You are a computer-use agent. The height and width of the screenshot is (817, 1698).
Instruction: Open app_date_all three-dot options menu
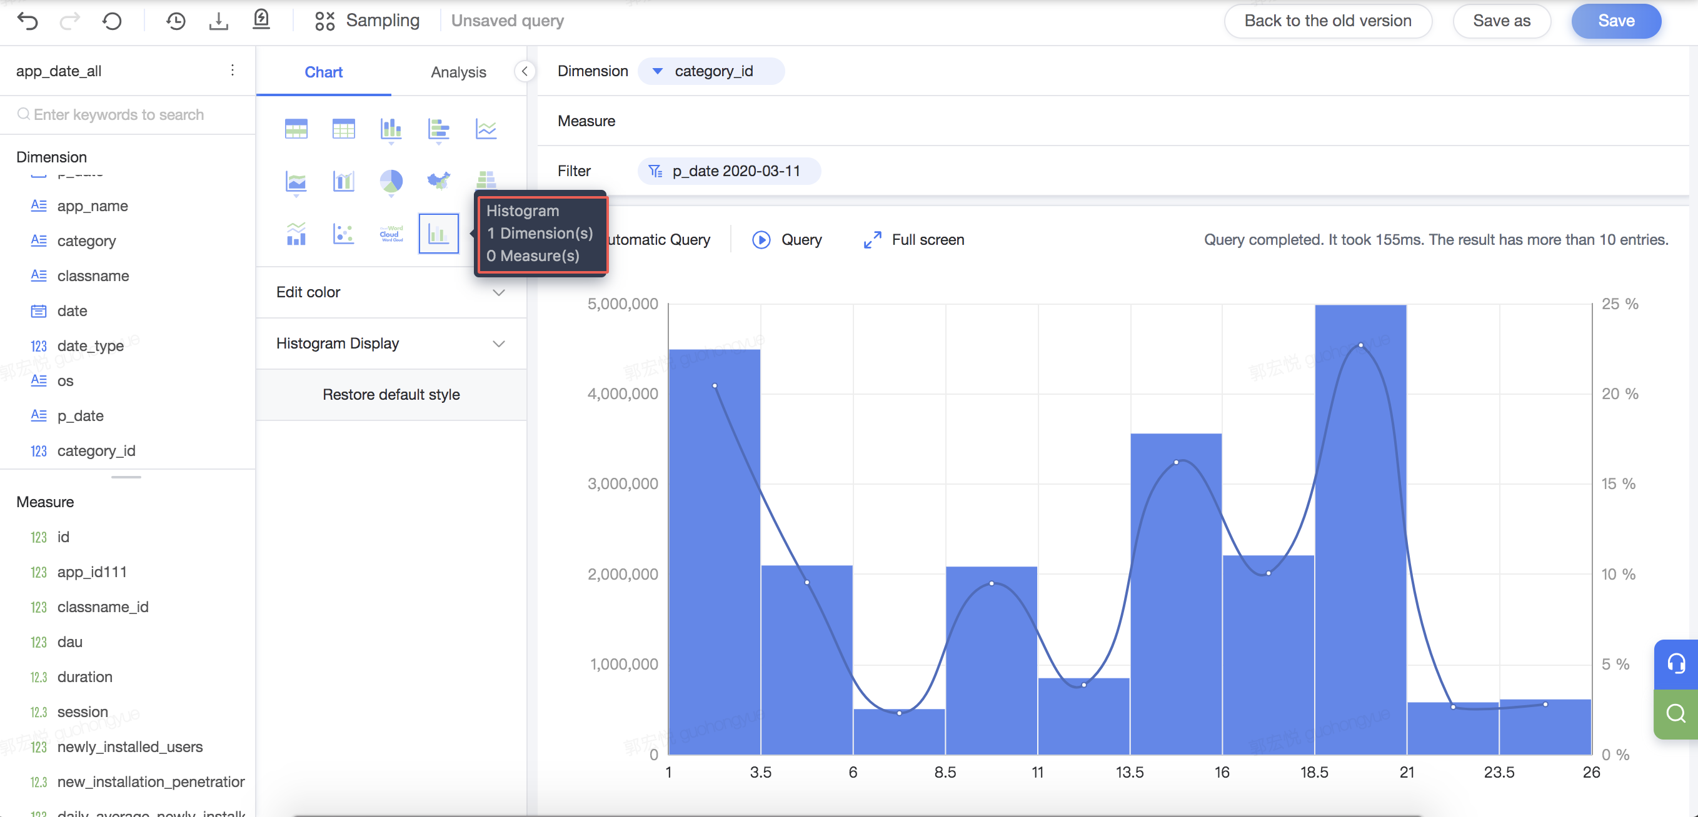(x=232, y=71)
